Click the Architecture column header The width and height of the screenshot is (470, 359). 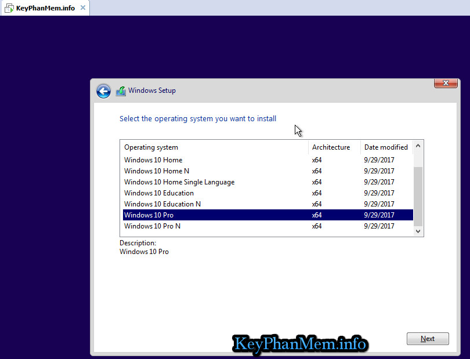coord(334,147)
